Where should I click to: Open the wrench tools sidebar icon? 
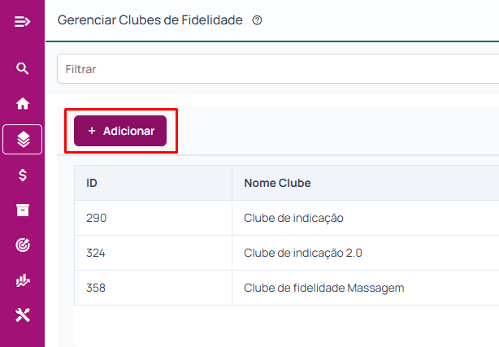point(23,314)
